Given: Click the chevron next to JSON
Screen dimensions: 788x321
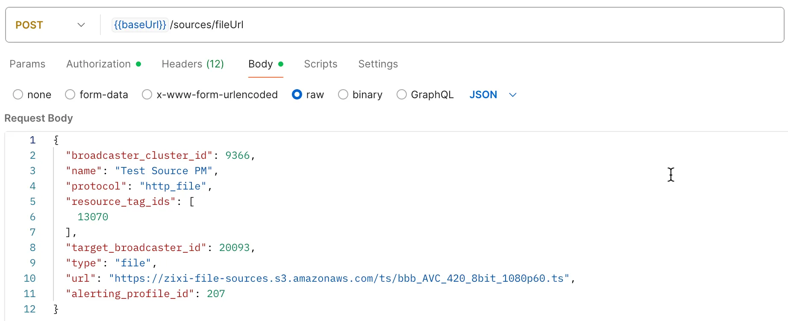Looking at the screenshot, I should click(513, 95).
